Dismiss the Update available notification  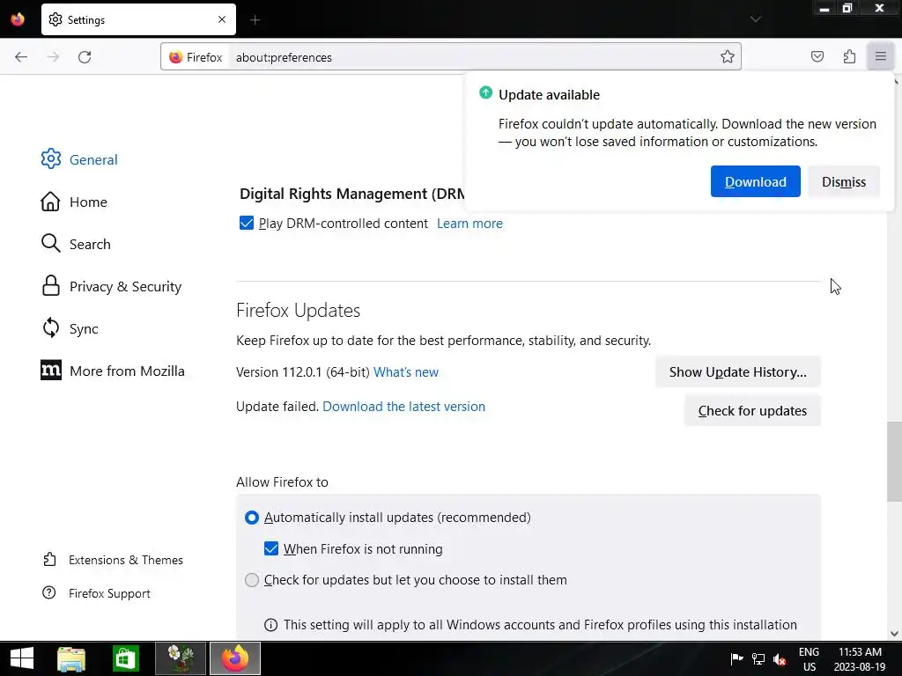[843, 181]
